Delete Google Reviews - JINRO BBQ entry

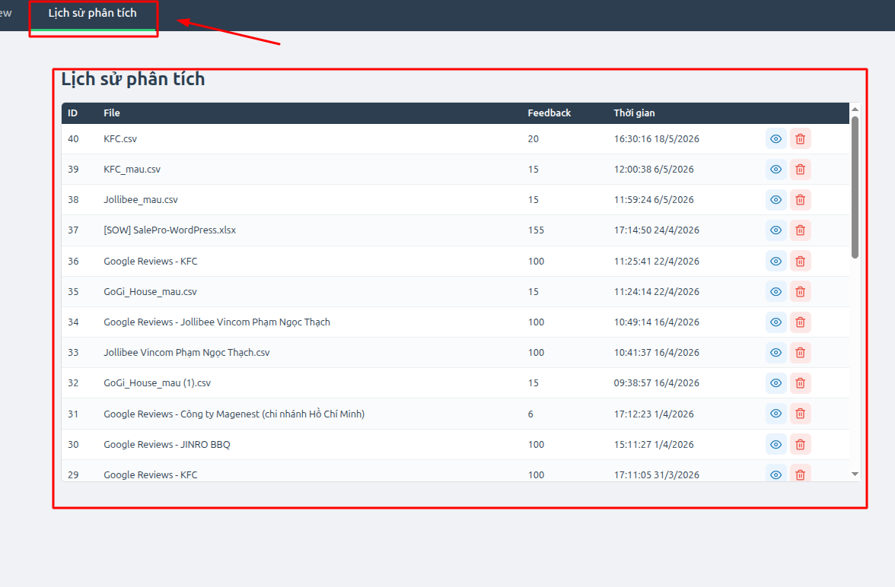click(801, 444)
